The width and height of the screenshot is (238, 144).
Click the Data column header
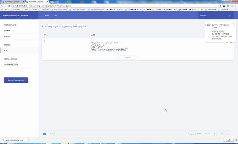click(x=93, y=34)
